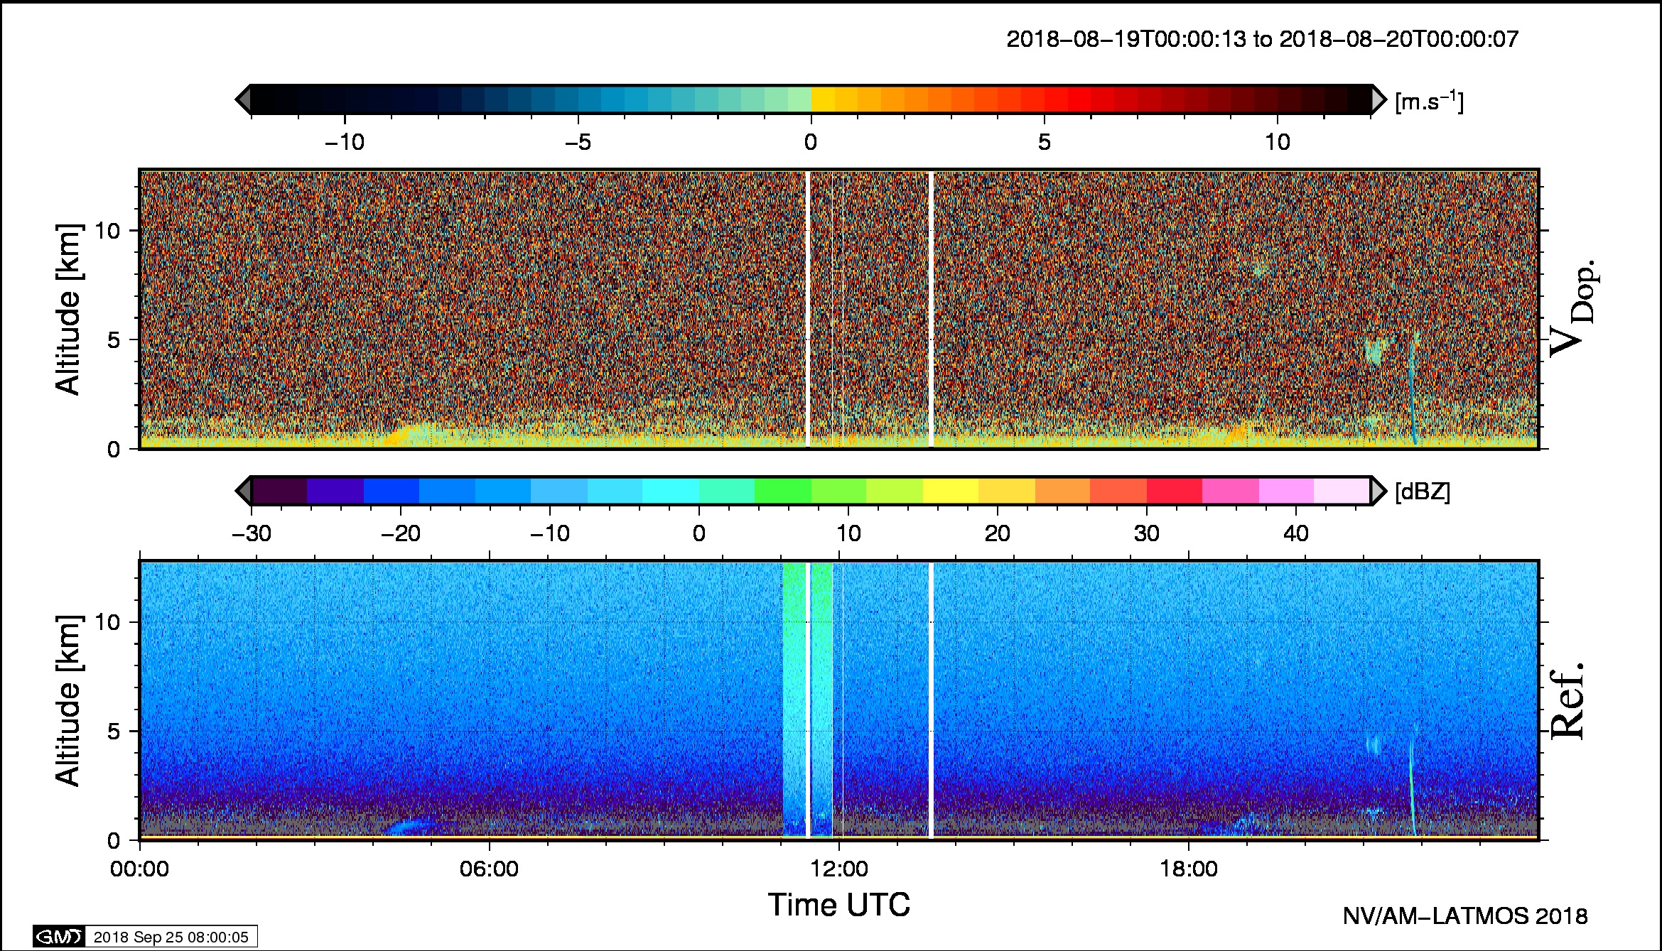Pick the bright red swatch near 5 m/s
Image resolution: width=1662 pixels, height=951 pixels.
[1079, 99]
